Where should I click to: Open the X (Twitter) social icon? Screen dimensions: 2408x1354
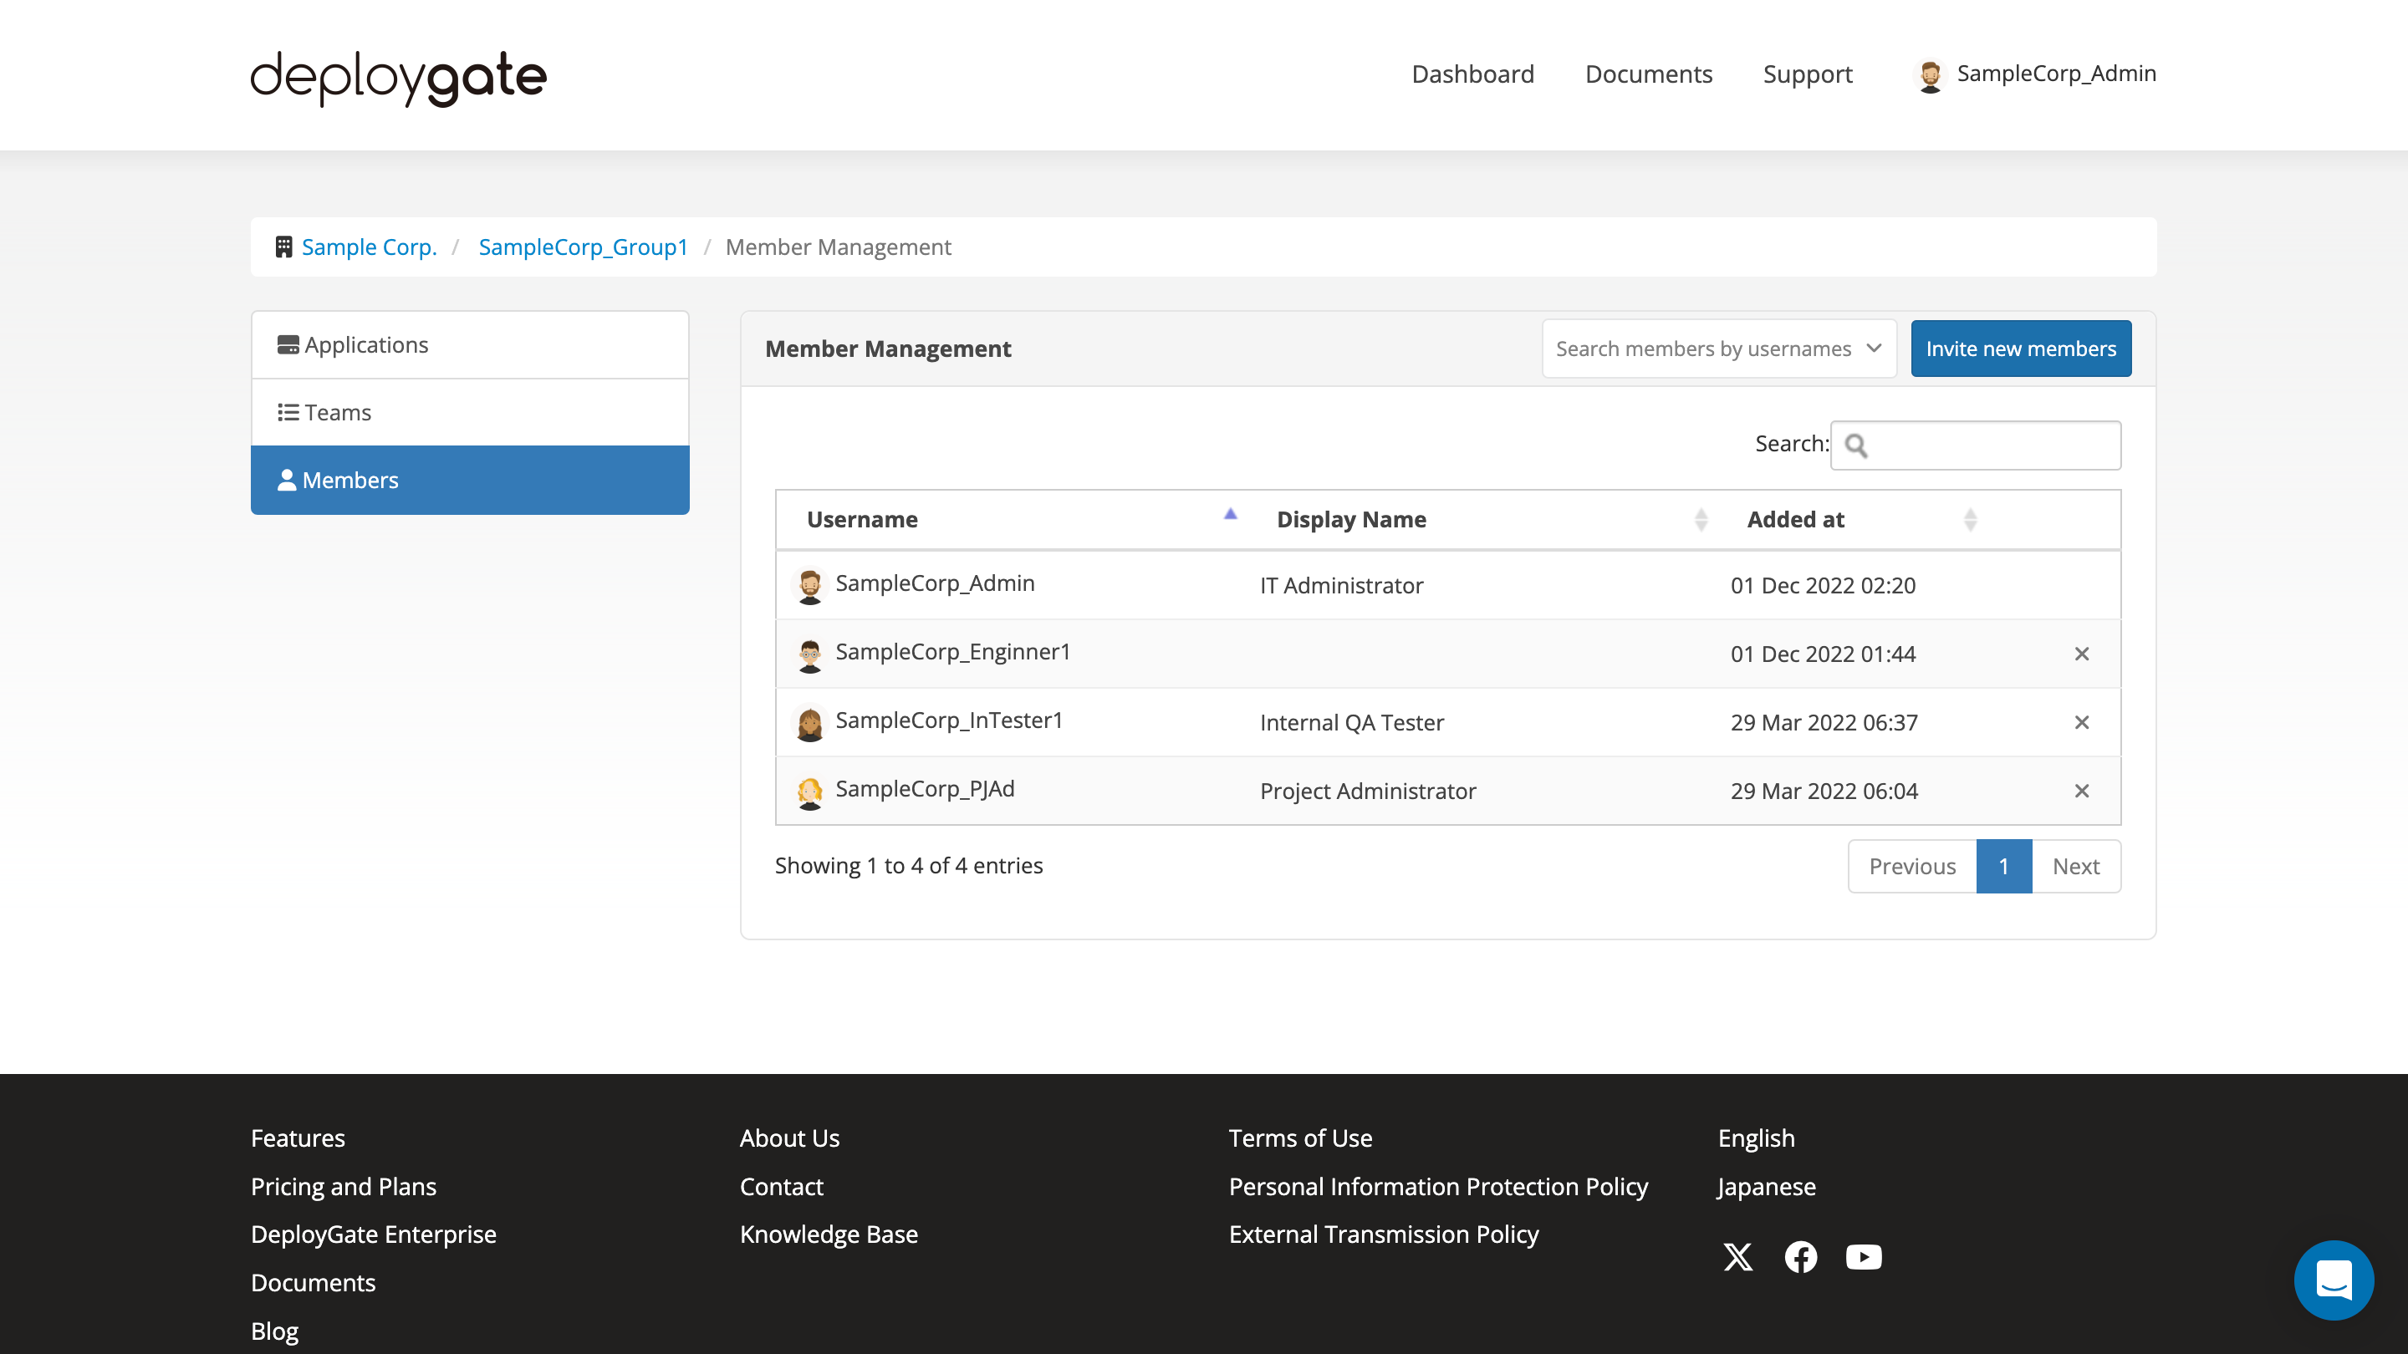point(1737,1257)
